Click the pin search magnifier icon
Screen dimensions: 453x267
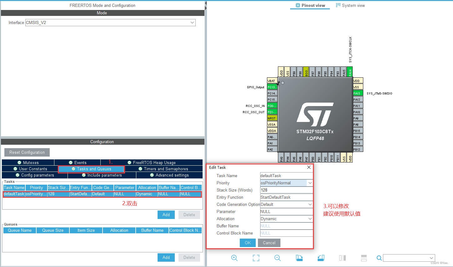click(x=379, y=258)
